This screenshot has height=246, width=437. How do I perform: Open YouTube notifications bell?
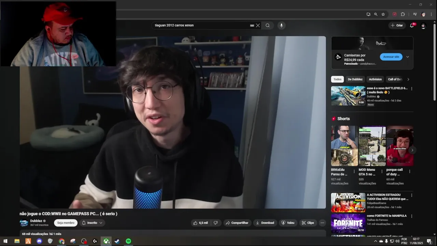pos(412,25)
